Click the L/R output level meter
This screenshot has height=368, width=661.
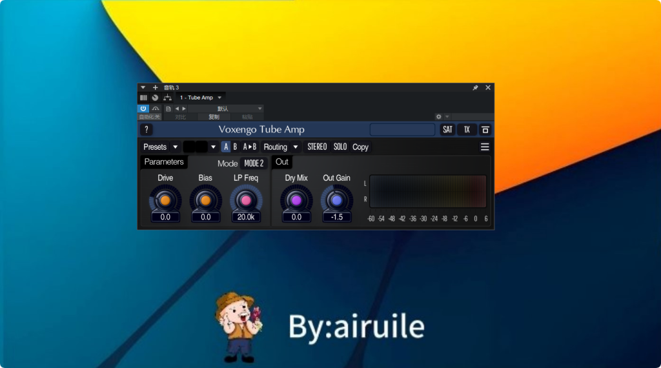tap(428, 191)
